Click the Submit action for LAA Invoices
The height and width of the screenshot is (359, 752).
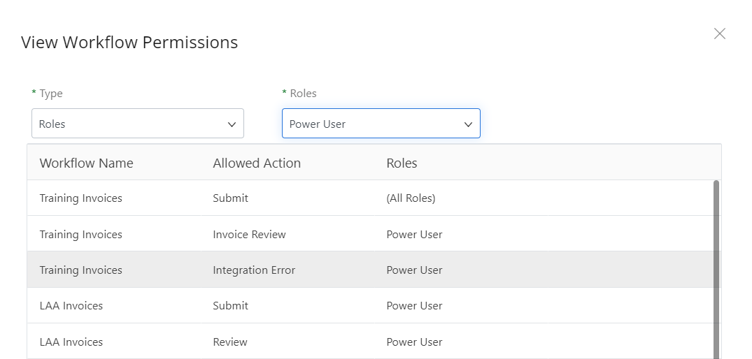coord(230,306)
